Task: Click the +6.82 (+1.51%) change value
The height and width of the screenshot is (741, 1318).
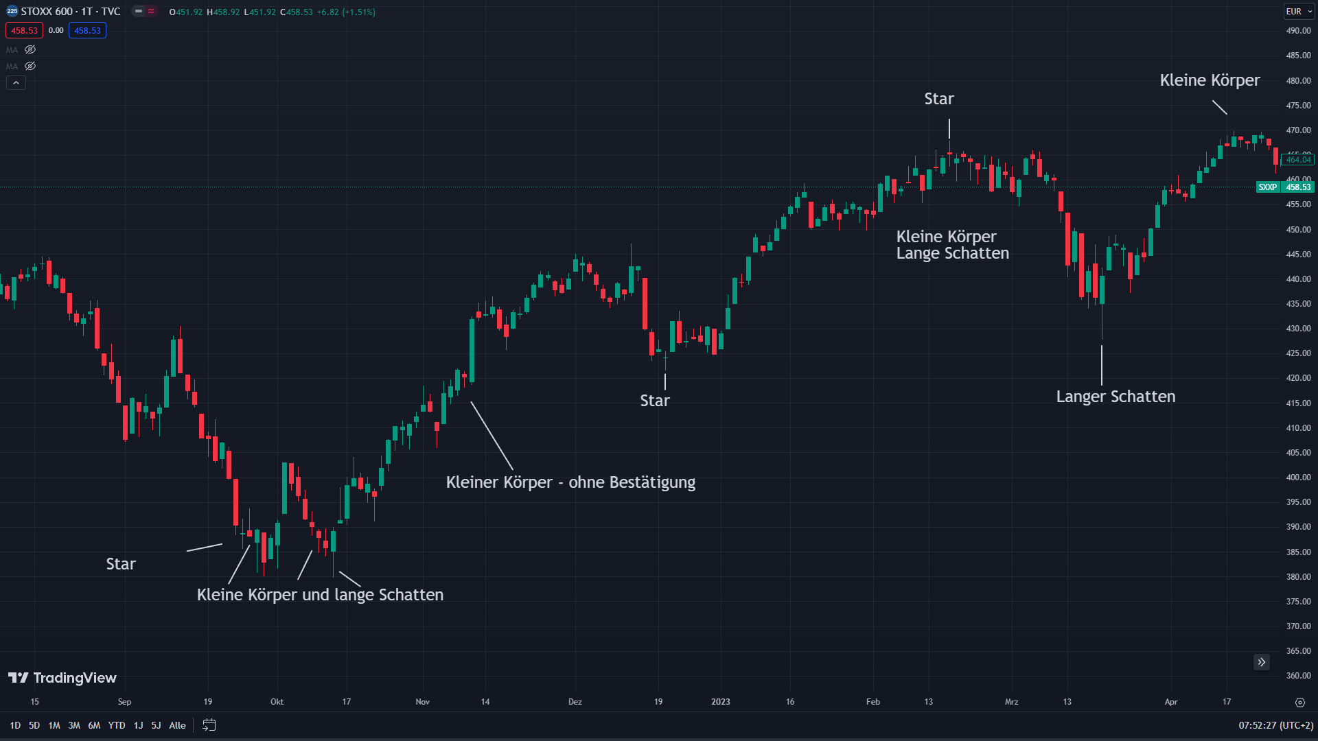Action: 346,12
